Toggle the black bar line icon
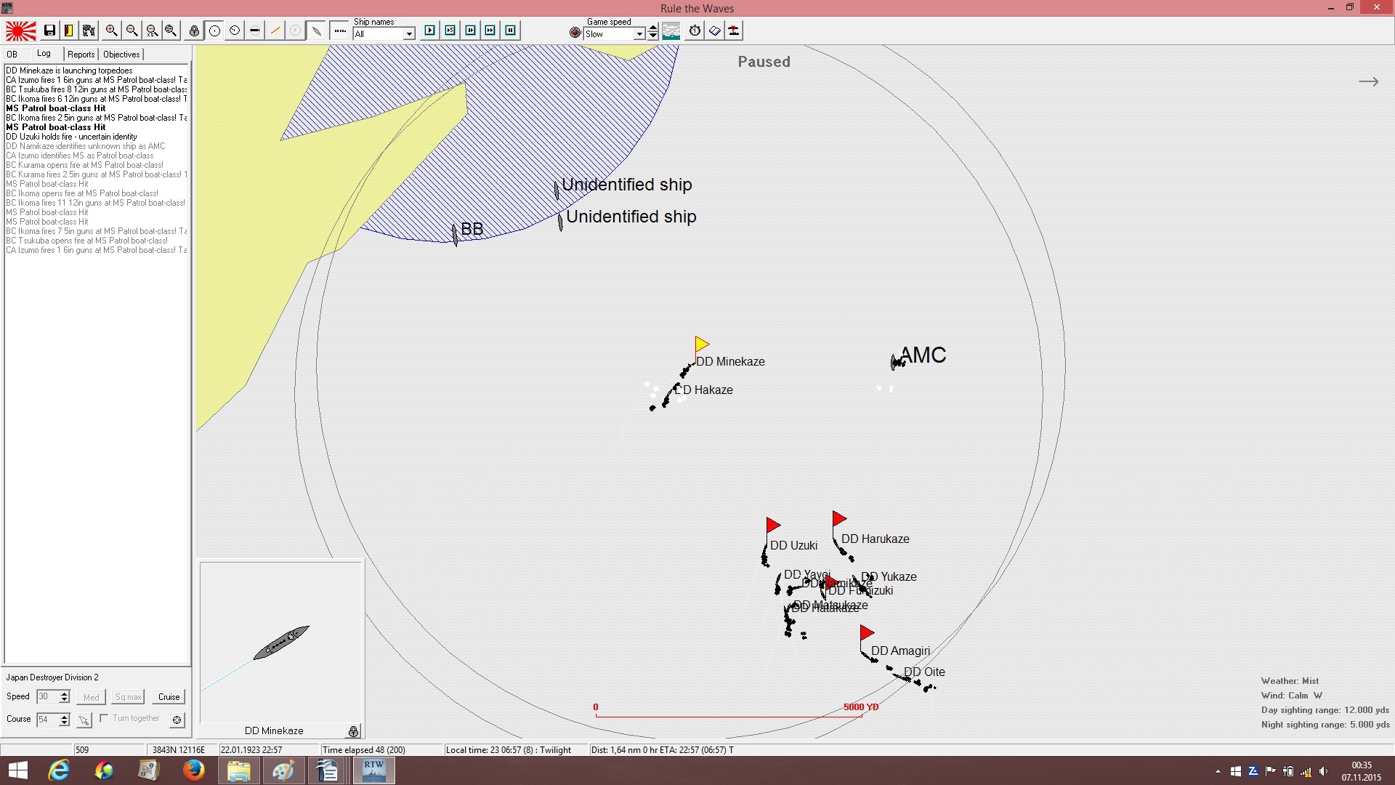Viewport: 1395px width, 785px height. click(x=254, y=31)
